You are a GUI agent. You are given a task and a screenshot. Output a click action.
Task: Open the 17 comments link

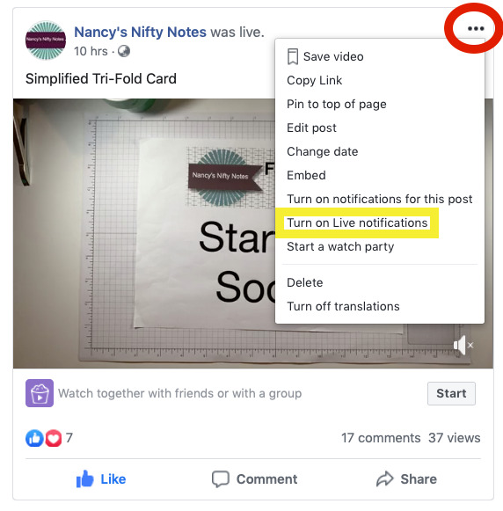[x=381, y=438]
